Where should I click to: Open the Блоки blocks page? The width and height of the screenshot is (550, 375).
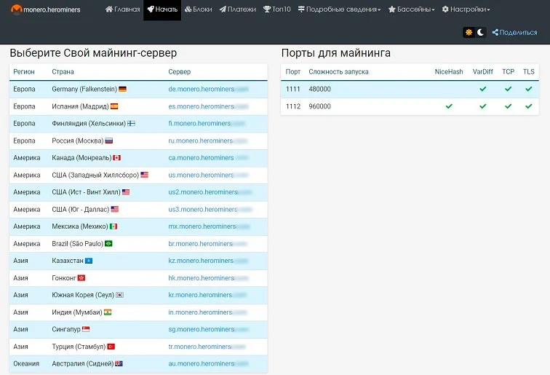[199, 10]
